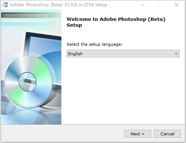This screenshot has height=143, width=186.
Task: Click the window title text with the version number
Action: [x=58, y=5]
